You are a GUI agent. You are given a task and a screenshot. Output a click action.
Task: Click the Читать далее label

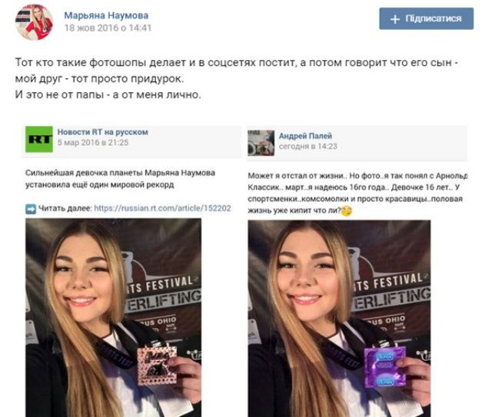pyautogui.click(x=65, y=208)
